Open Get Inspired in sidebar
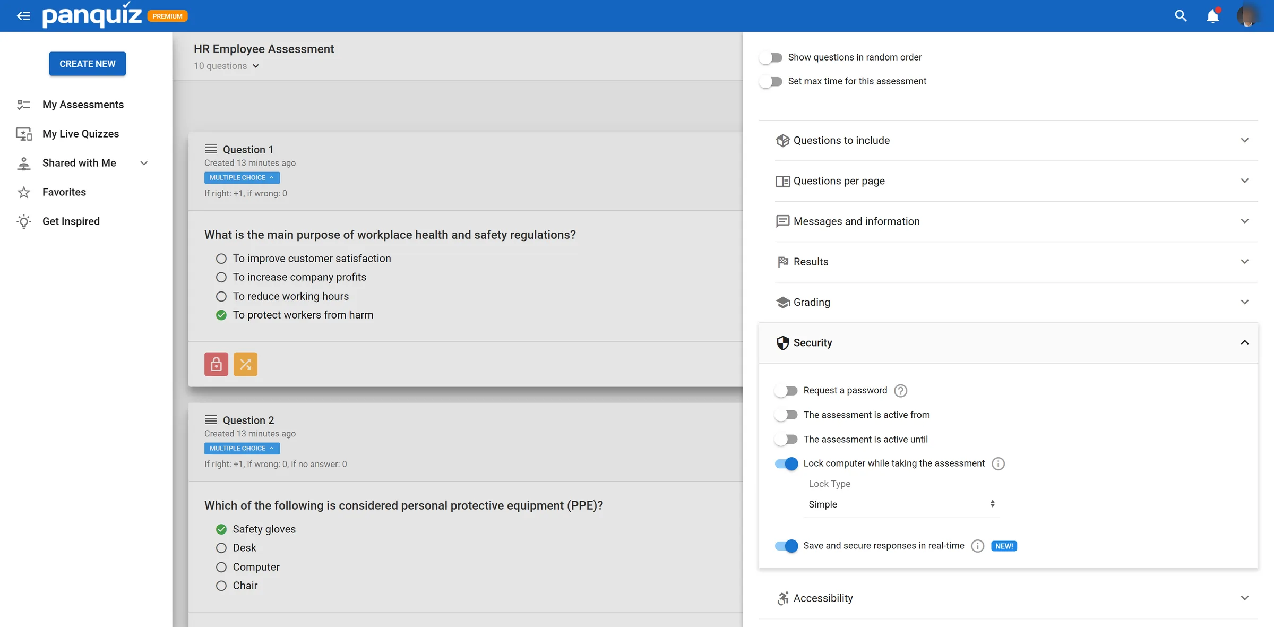 coord(71,221)
